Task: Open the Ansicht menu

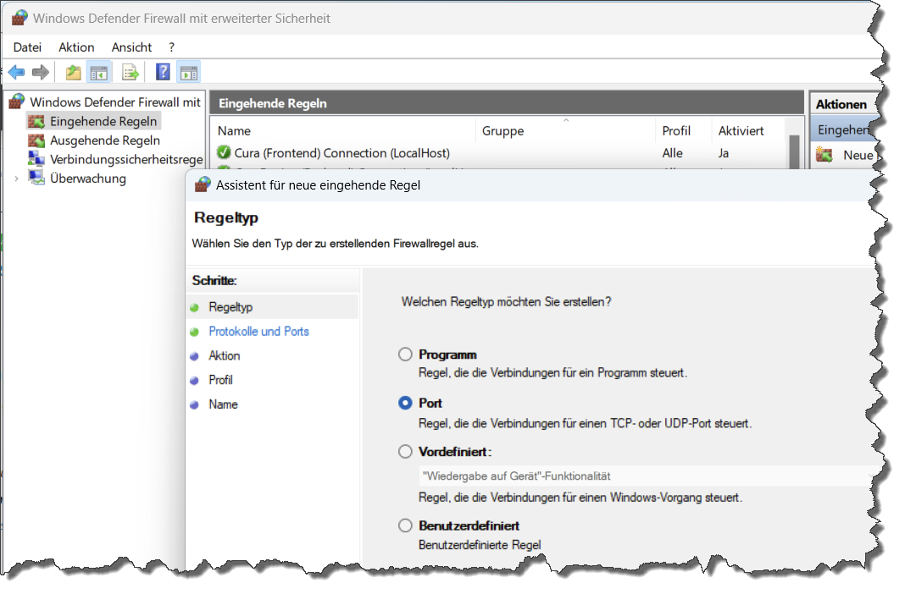Action: (131, 47)
